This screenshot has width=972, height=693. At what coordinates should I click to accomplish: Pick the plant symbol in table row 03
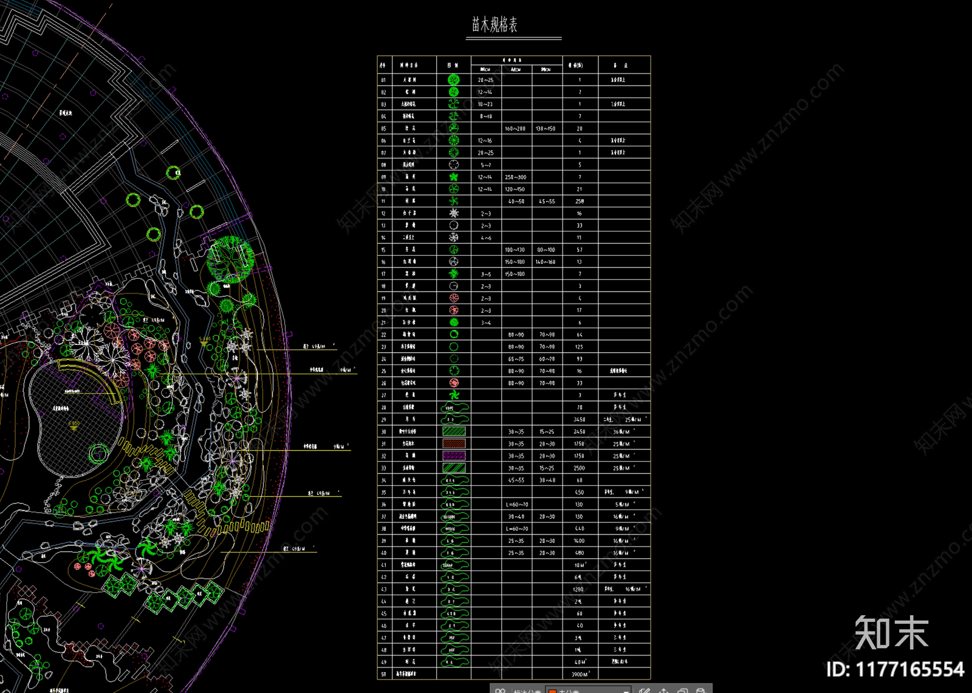[x=454, y=104]
